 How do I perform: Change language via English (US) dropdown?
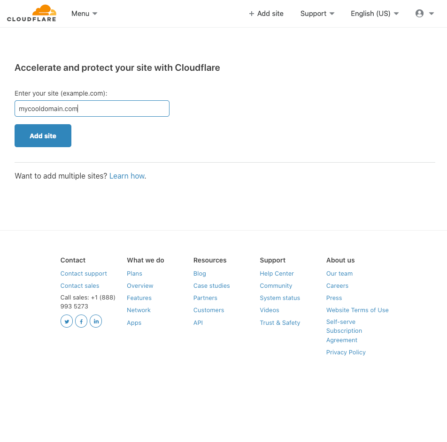coord(375,14)
